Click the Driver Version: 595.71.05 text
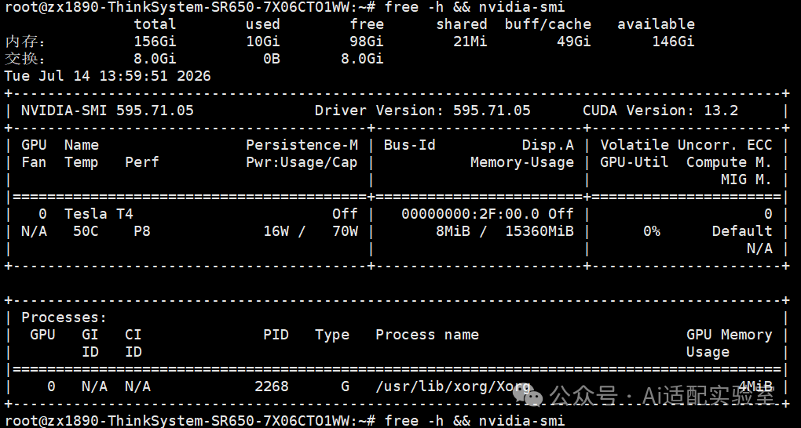Image resolution: width=801 pixels, height=428 pixels. tap(422, 111)
